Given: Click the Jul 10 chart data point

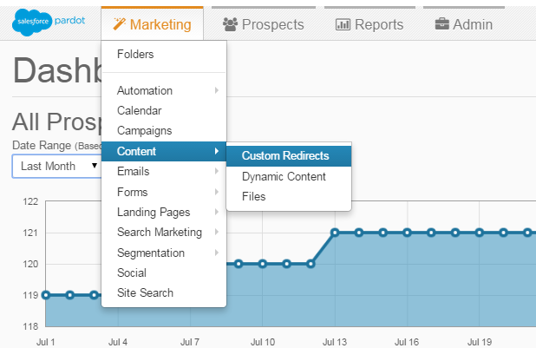Looking at the screenshot, I should pyautogui.click(x=263, y=264).
